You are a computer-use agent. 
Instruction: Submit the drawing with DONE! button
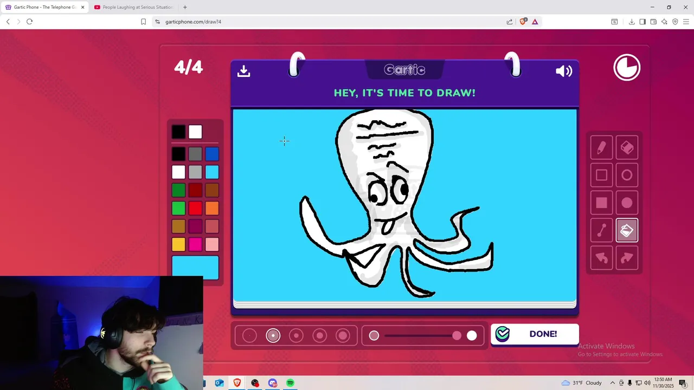(535, 334)
